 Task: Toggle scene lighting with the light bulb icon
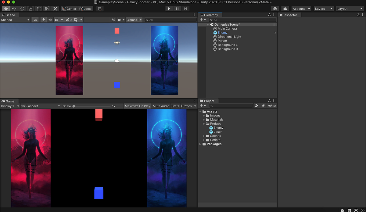(44, 20)
